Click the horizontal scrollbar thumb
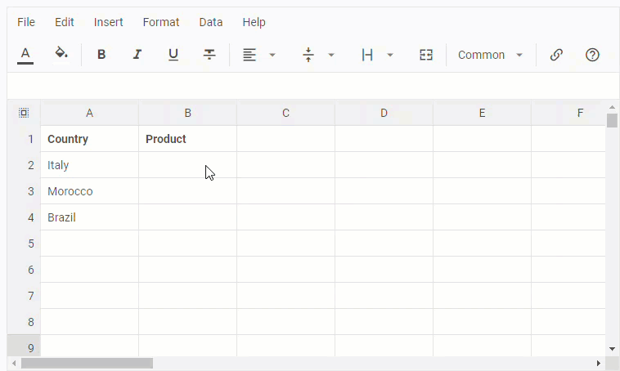 [87, 363]
